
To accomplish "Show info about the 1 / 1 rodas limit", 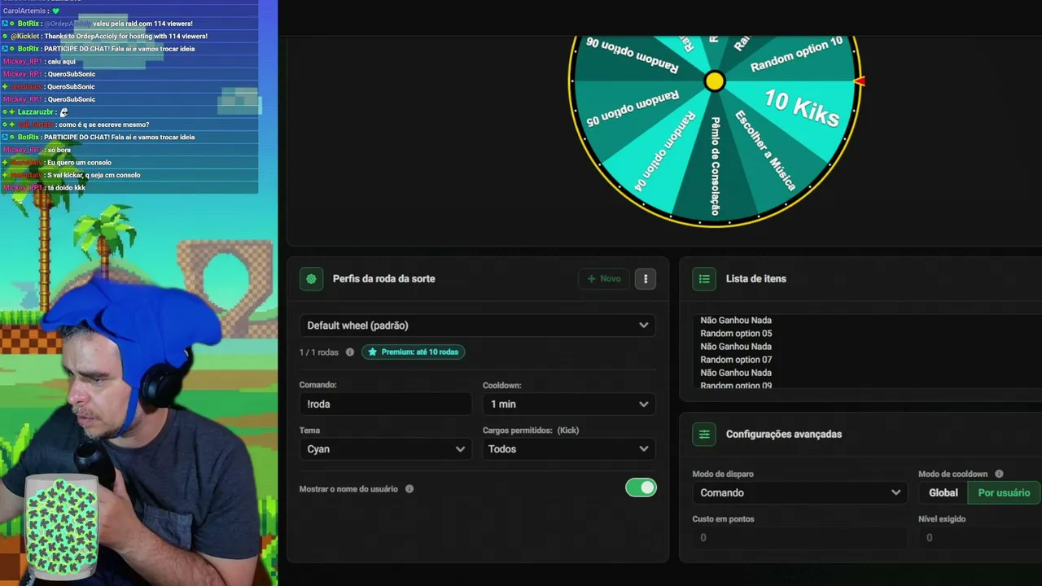I will pos(350,352).
